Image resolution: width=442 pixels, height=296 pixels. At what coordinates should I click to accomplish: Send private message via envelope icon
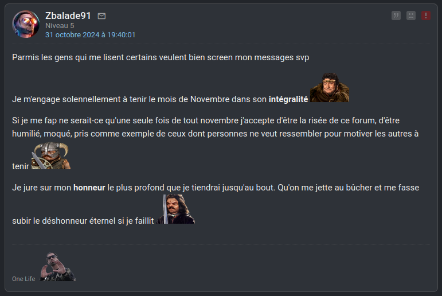click(x=102, y=16)
